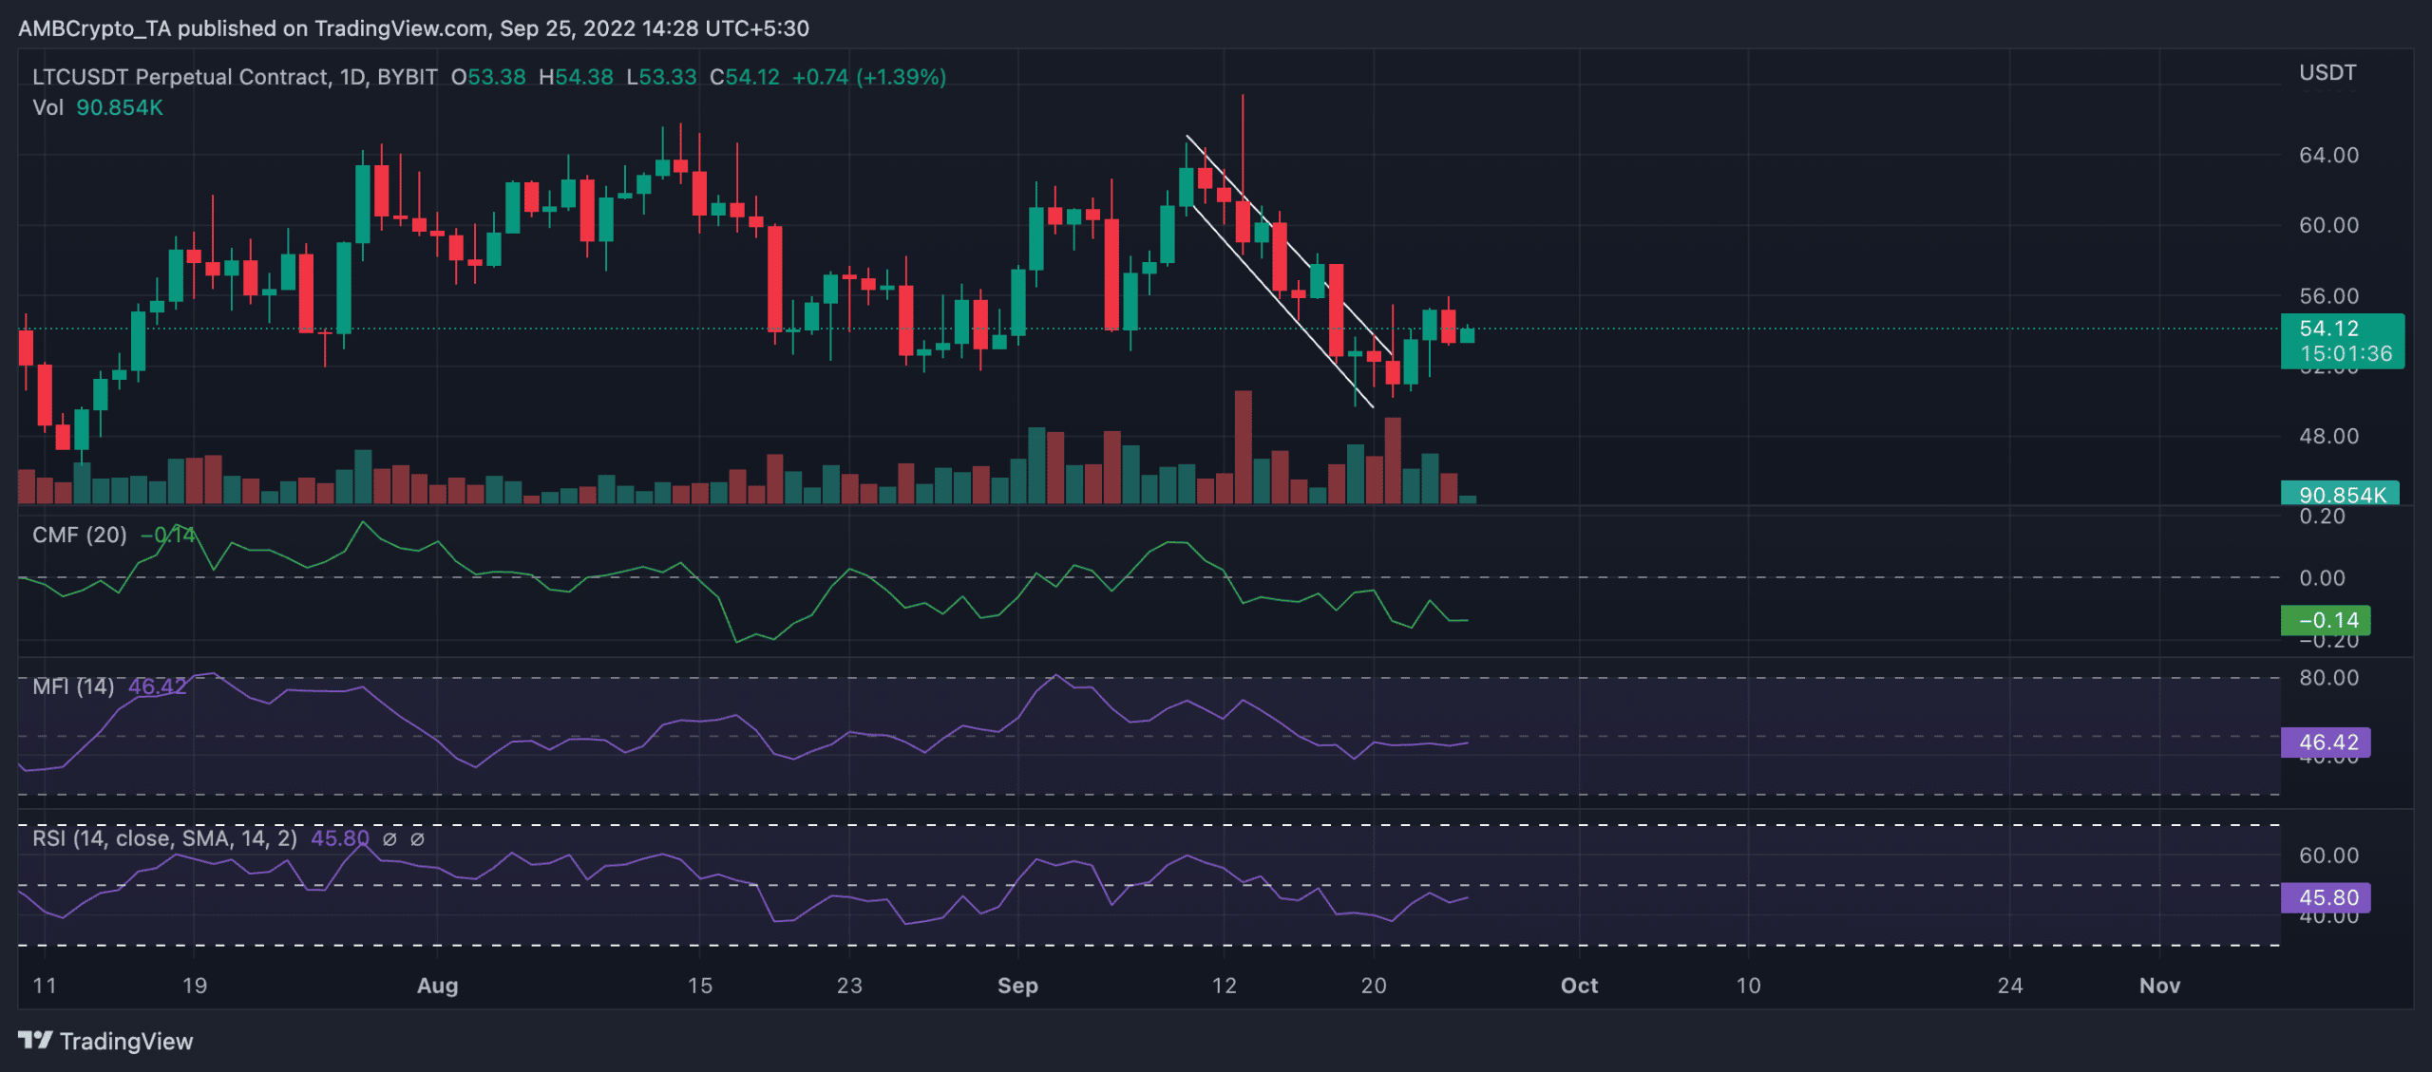This screenshot has height=1072, width=2432.
Task: Click the TradingView logo icon
Action: coord(35,1041)
